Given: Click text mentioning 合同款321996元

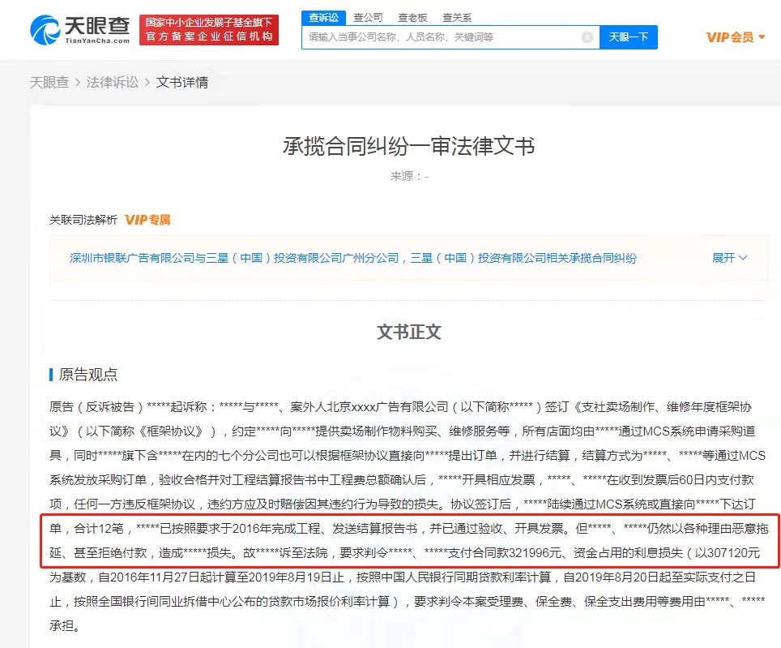Looking at the screenshot, I should pyautogui.click(x=505, y=553).
